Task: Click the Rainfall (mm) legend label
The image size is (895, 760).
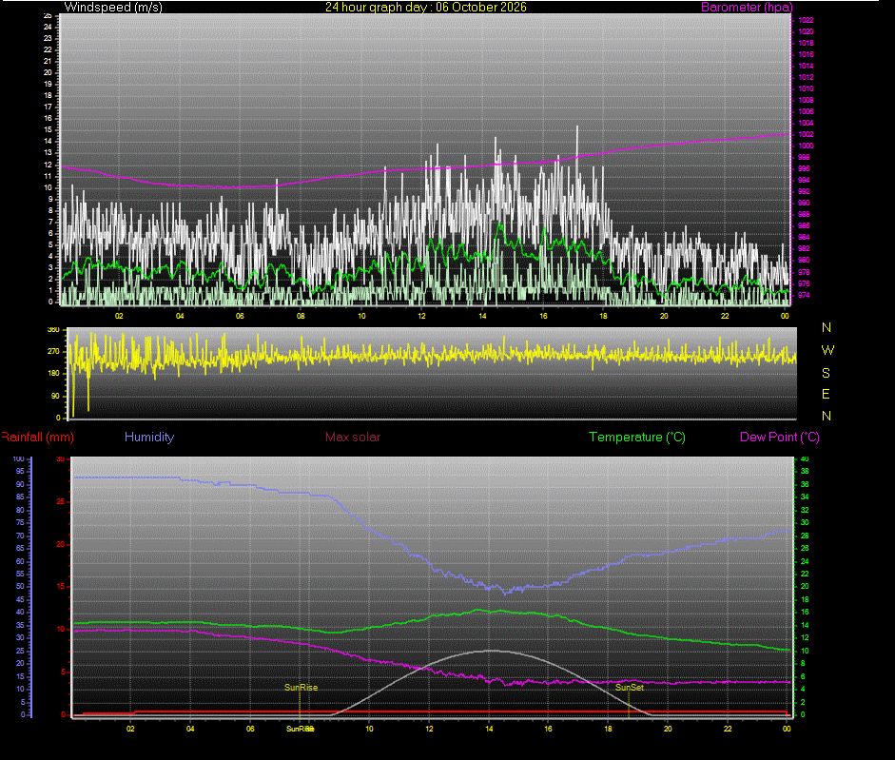Action: coord(38,437)
